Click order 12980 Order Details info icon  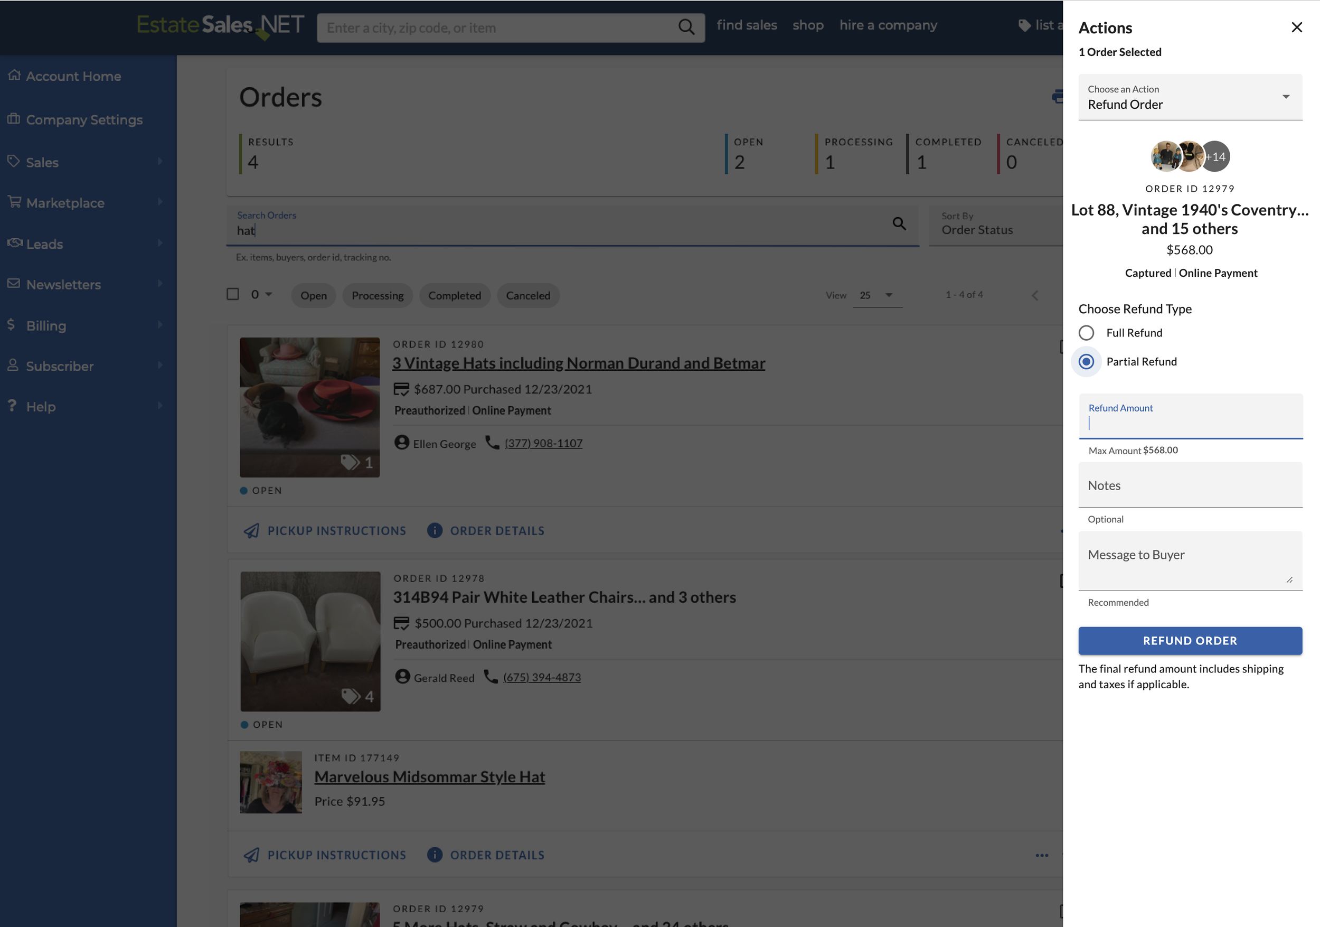tap(435, 530)
